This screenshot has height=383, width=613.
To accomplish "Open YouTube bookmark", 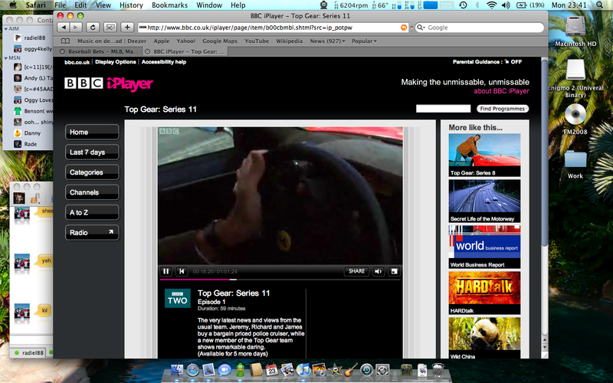I will 257,41.
